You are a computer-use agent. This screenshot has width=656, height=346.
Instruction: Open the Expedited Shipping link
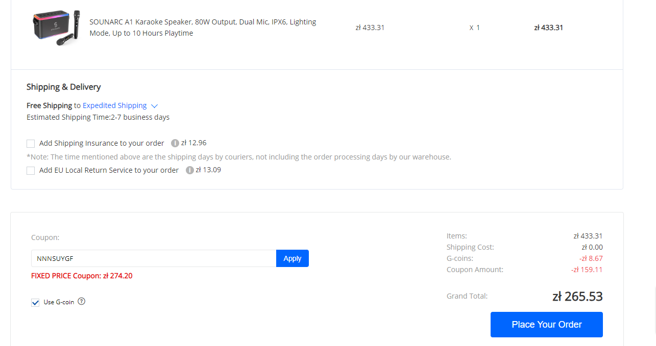click(115, 105)
